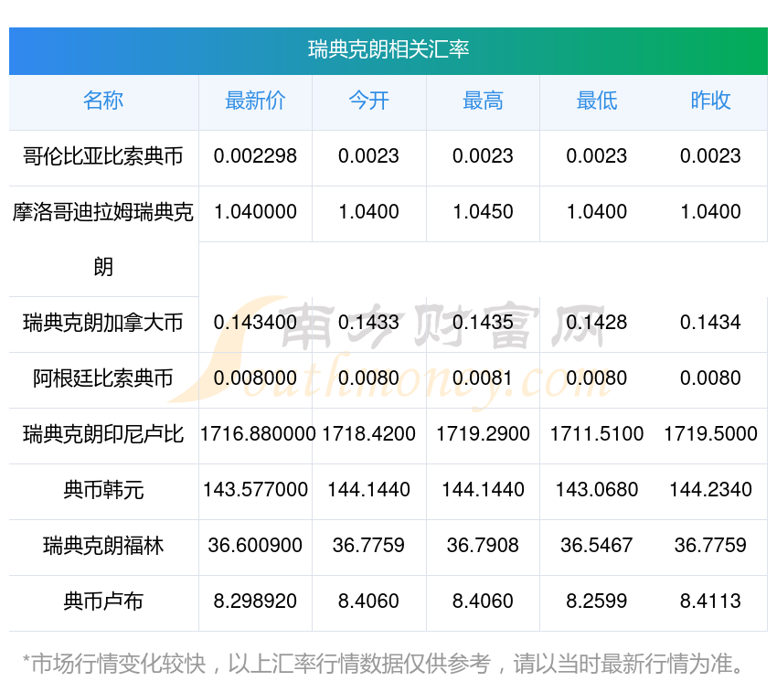Select the 名称 column header
This screenshot has height=692, width=777.
point(103,101)
